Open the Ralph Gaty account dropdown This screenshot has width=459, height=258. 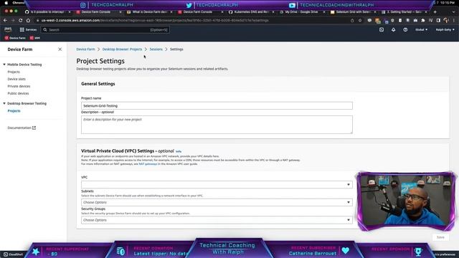point(445,29)
